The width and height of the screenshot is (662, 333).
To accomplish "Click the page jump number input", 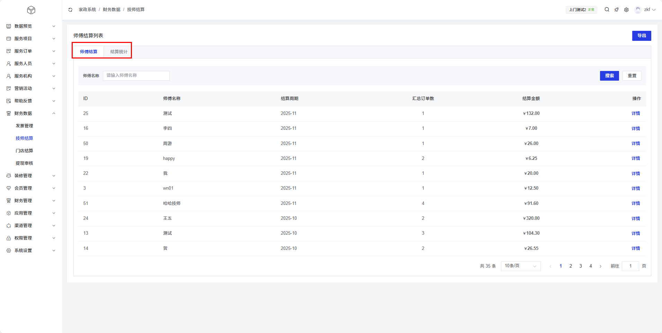I will (630, 266).
